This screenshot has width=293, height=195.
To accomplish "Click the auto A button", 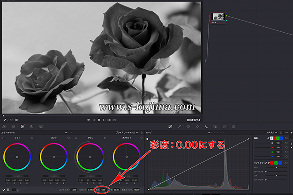I will coord(8,190).
